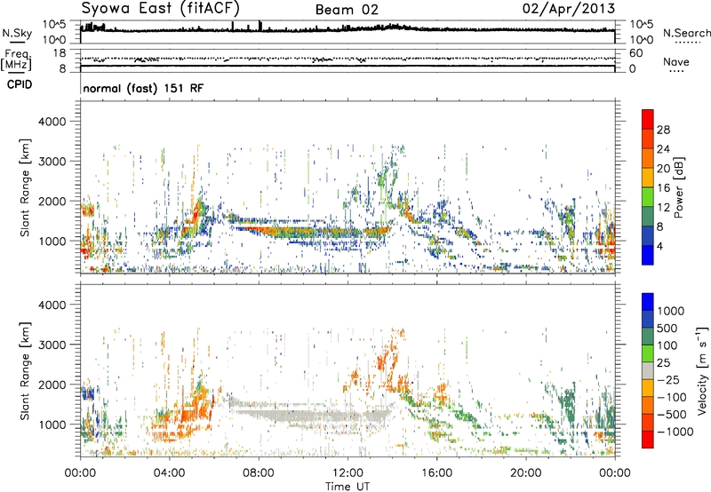Click the '1000' range tick of the velocity panel
Image resolution: width=711 pixels, height=492 pixels.
click(x=52, y=425)
